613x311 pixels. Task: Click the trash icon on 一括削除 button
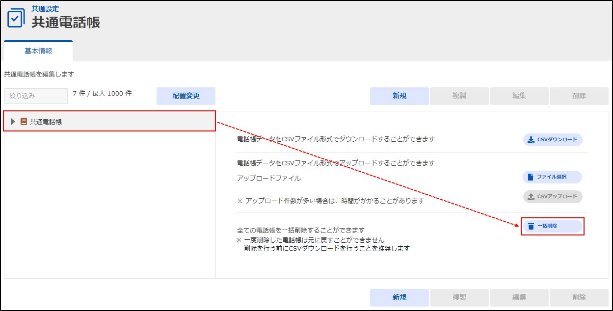point(531,226)
